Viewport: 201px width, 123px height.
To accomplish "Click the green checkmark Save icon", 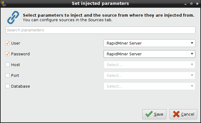I will tap(149, 114).
